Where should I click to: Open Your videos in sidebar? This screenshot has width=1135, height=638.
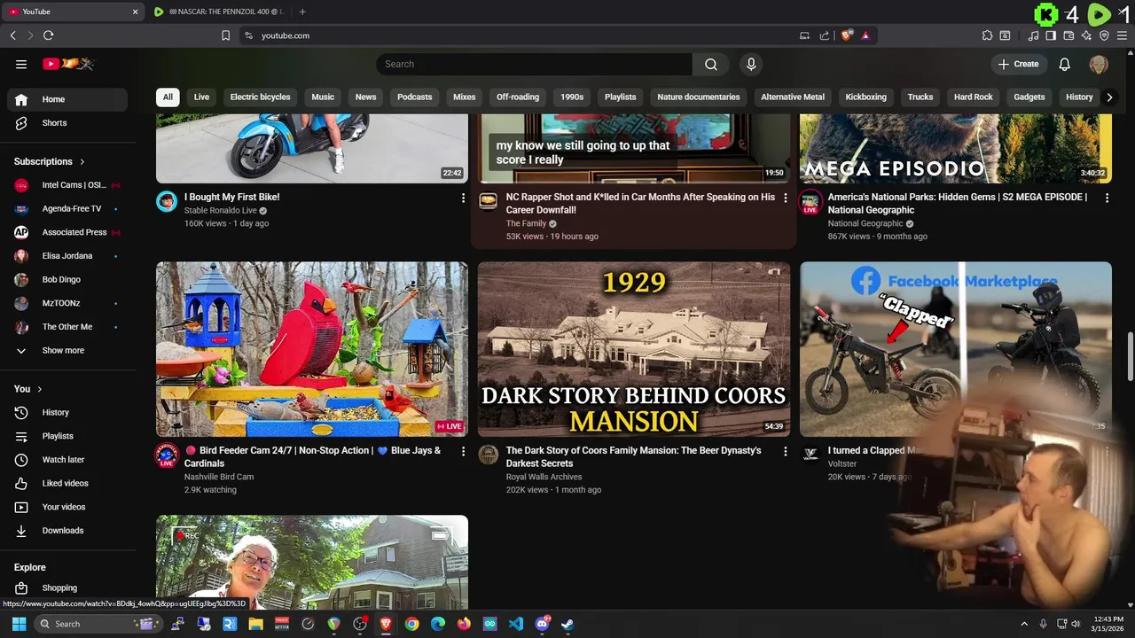point(67,507)
